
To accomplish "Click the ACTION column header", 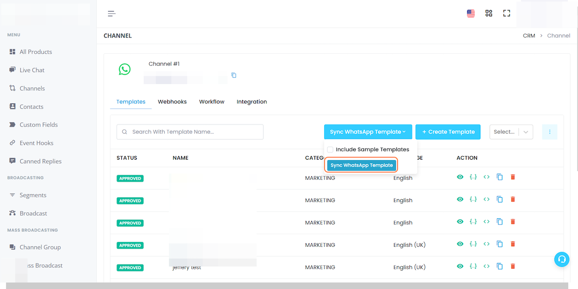I will (467, 158).
